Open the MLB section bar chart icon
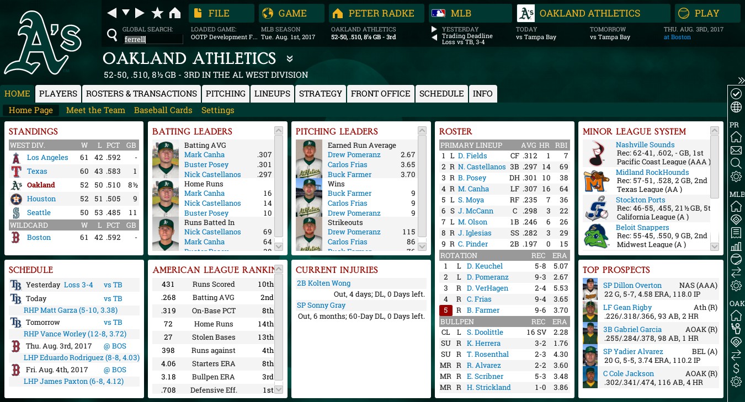The height and width of the screenshot is (402, 745). pyautogui.click(x=736, y=246)
